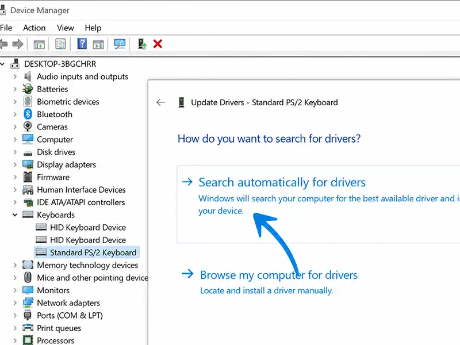Click the Monitors label text
The height and width of the screenshot is (345, 460).
click(53, 290)
